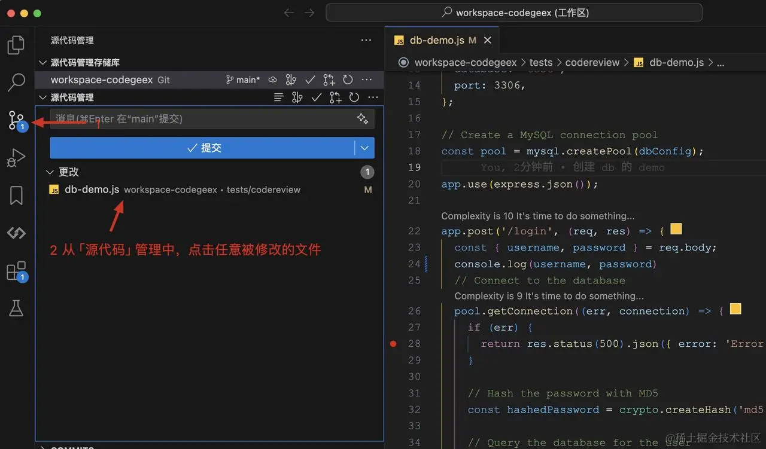Open views and more actions in panel title

click(x=366, y=40)
